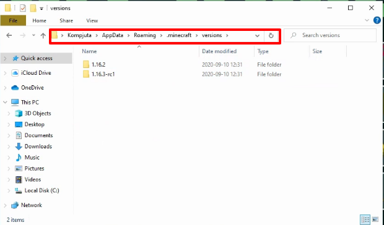The width and height of the screenshot is (384, 225).
Task: Open the recent locations dropdown arrow
Action: pyautogui.click(x=33, y=35)
